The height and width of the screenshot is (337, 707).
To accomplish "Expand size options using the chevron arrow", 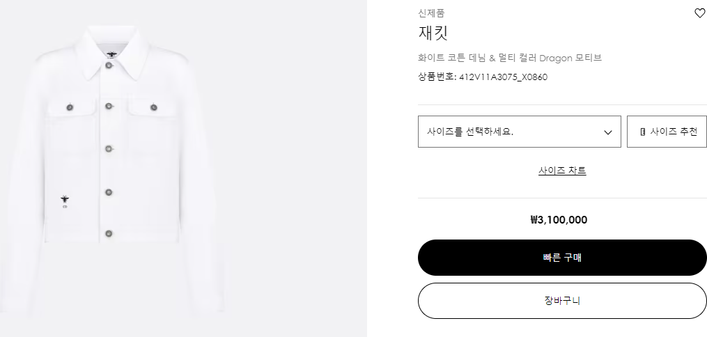I will click(607, 132).
